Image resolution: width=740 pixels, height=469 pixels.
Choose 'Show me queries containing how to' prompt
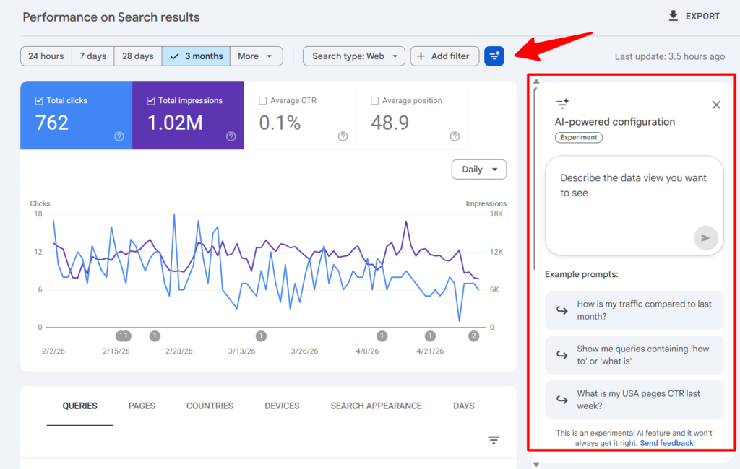tap(634, 355)
